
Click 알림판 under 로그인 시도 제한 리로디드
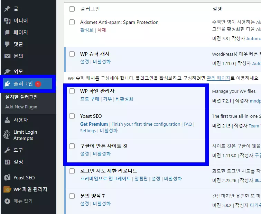tap(141, 179)
